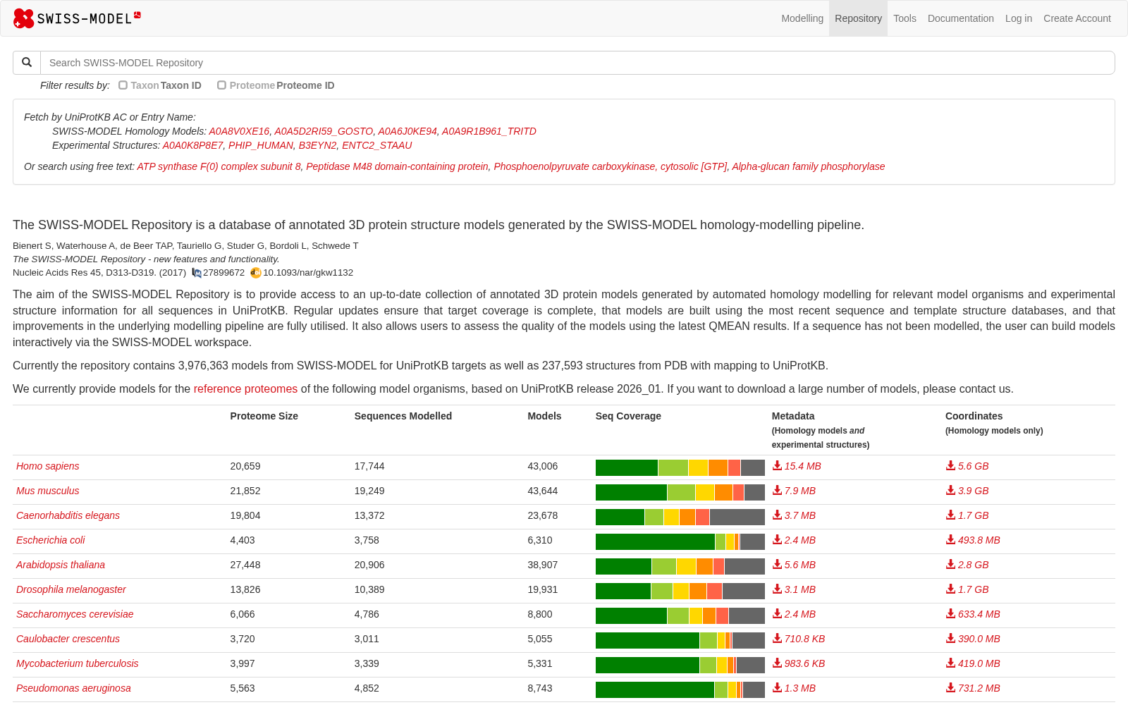1128x705 pixels.
Task: Click Caenorhabditis elegans sequence coverage bar
Action: [x=680, y=517]
